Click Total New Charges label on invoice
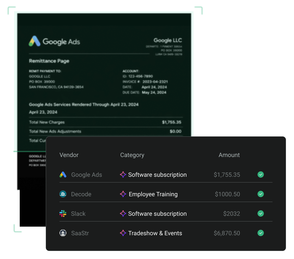294x259 pixels. pyautogui.click(x=47, y=122)
